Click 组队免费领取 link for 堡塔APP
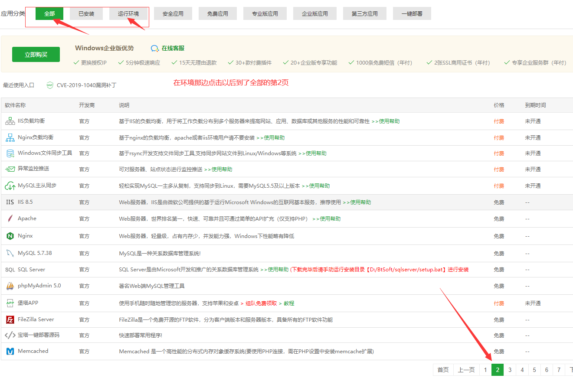The height and width of the screenshot is (378, 573). (x=261, y=303)
